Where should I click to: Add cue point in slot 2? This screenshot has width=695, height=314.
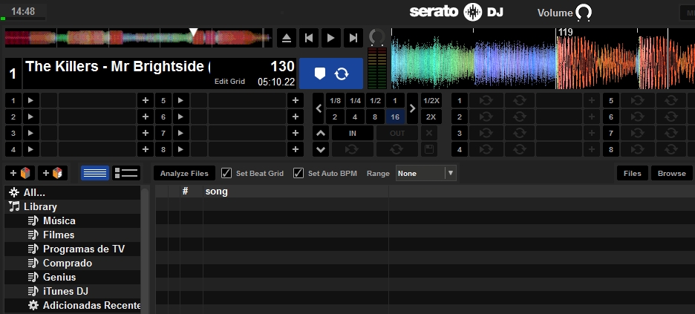(x=146, y=117)
